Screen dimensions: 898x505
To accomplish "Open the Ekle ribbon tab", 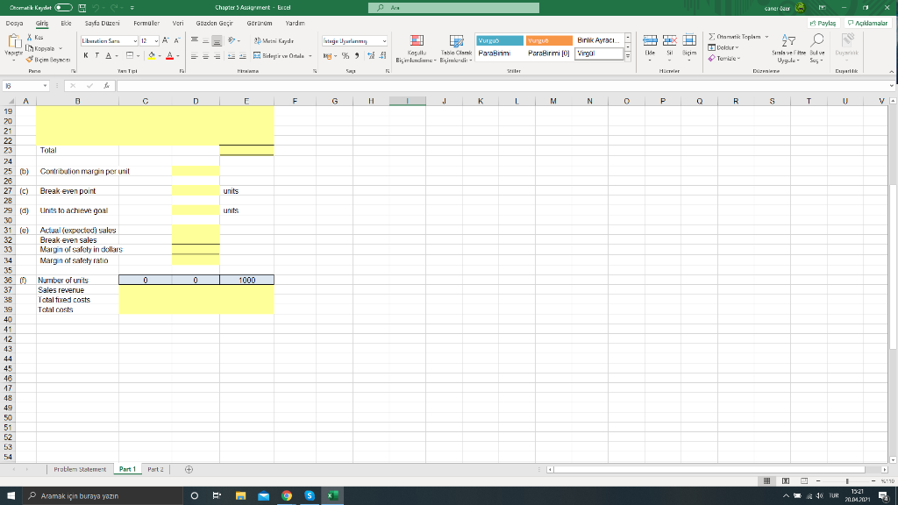I will [67, 24].
